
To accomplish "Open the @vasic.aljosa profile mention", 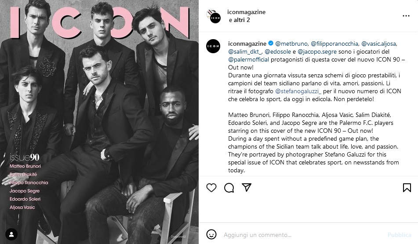I will 379,44.
